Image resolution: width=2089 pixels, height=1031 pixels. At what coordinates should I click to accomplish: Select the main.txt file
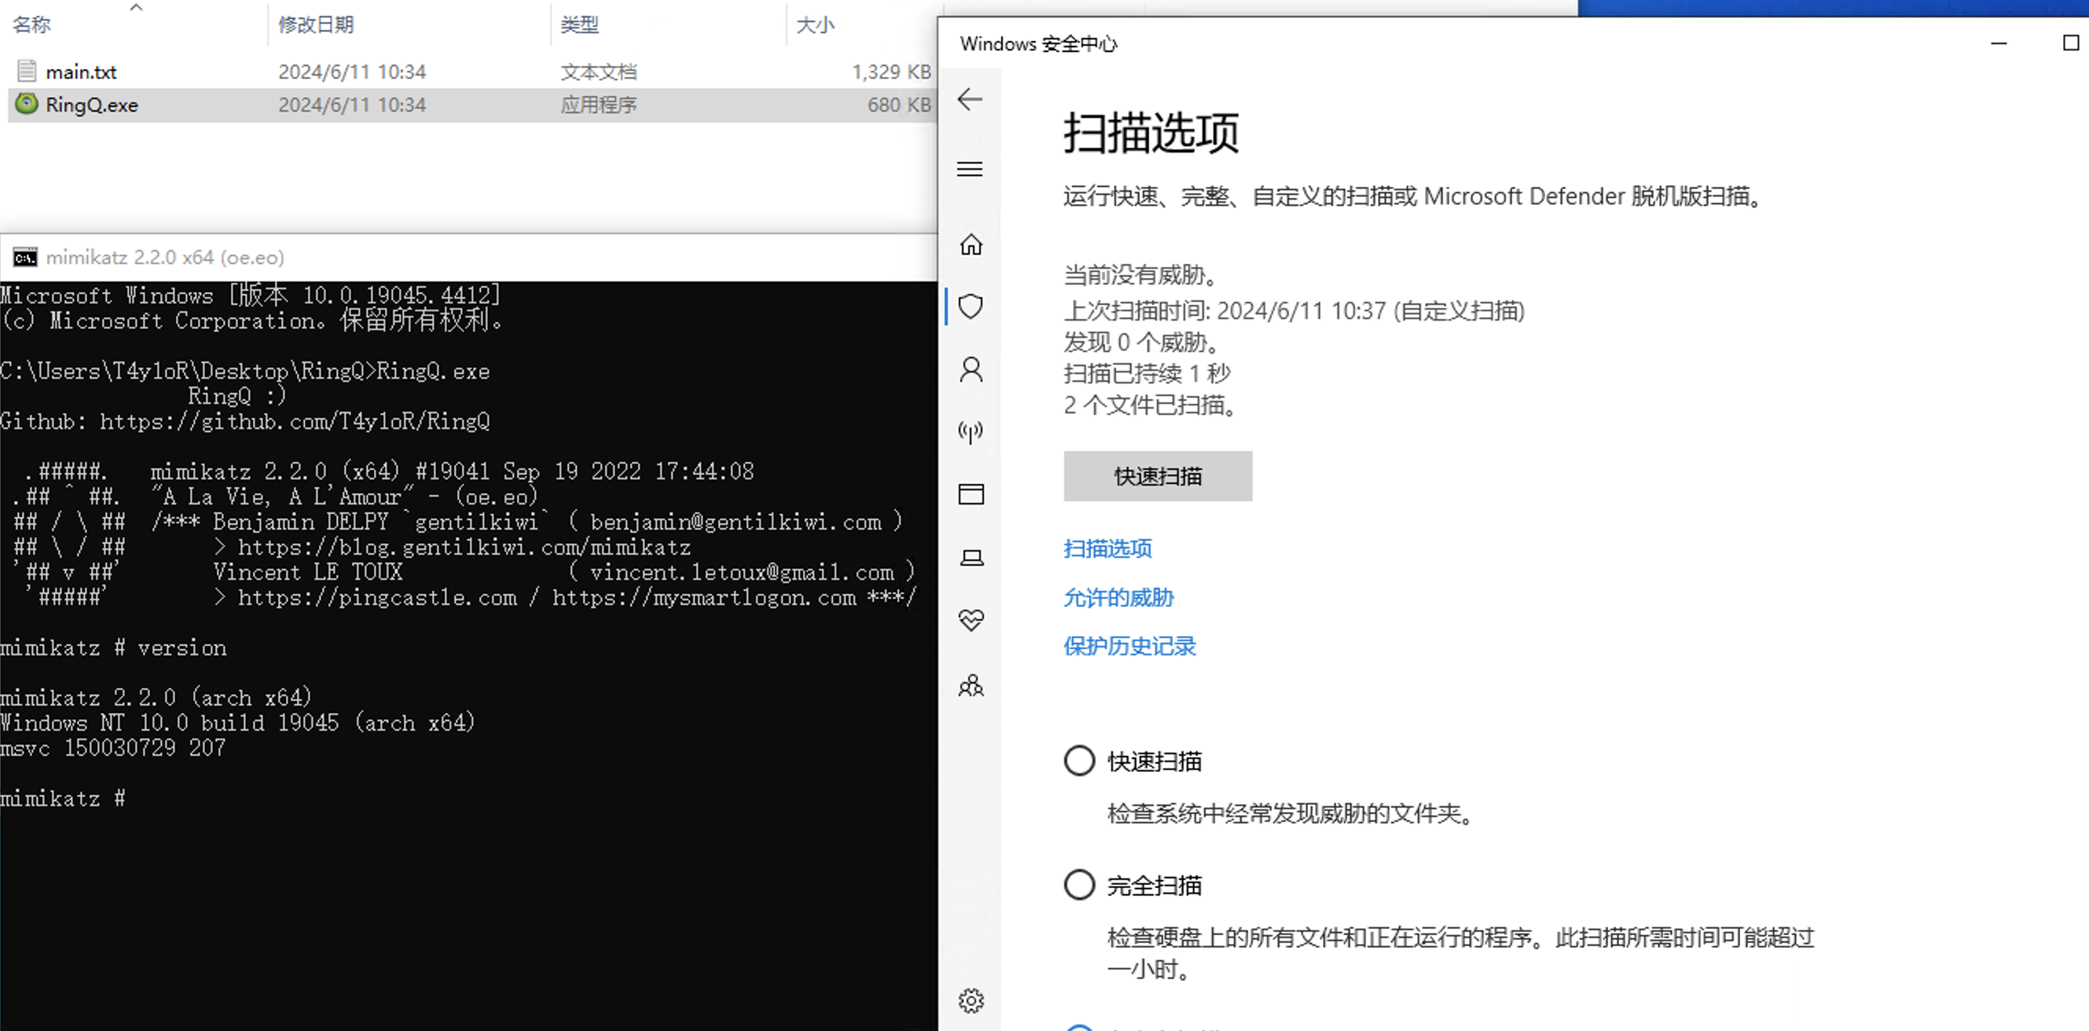(81, 72)
